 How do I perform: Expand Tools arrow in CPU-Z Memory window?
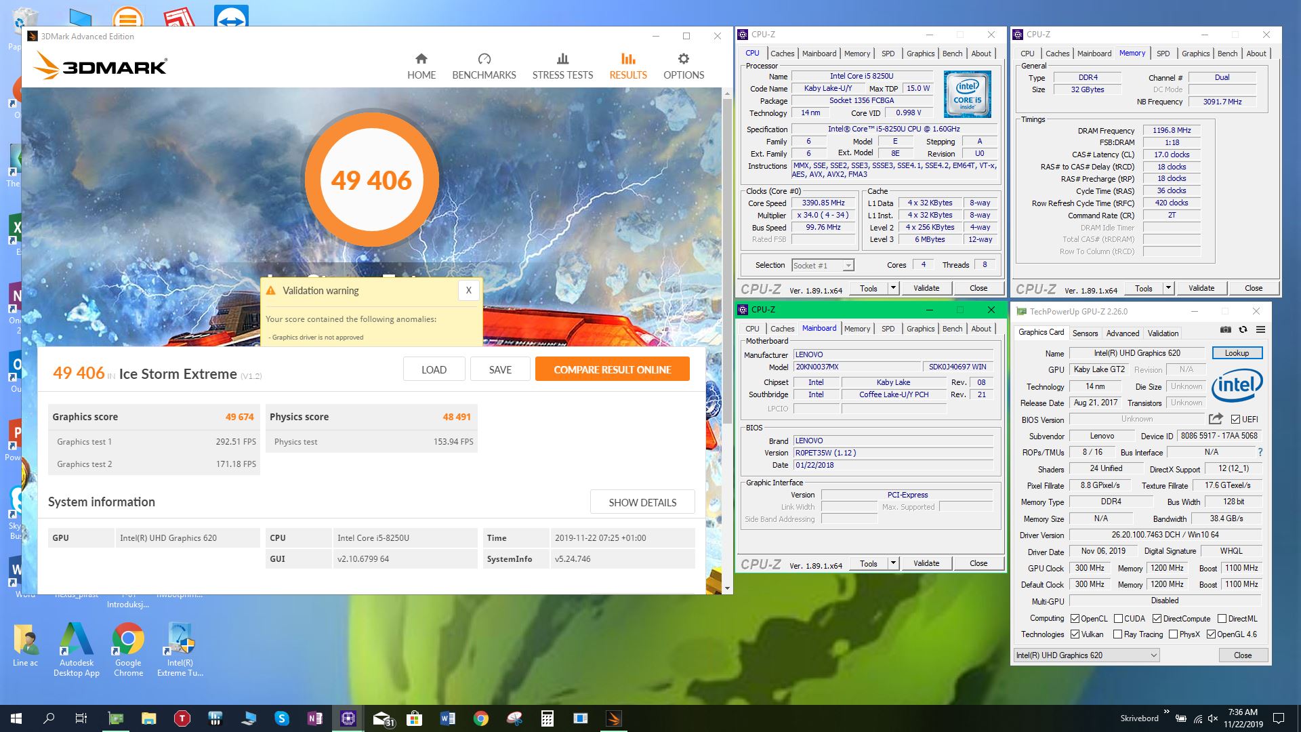[x=1168, y=288]
